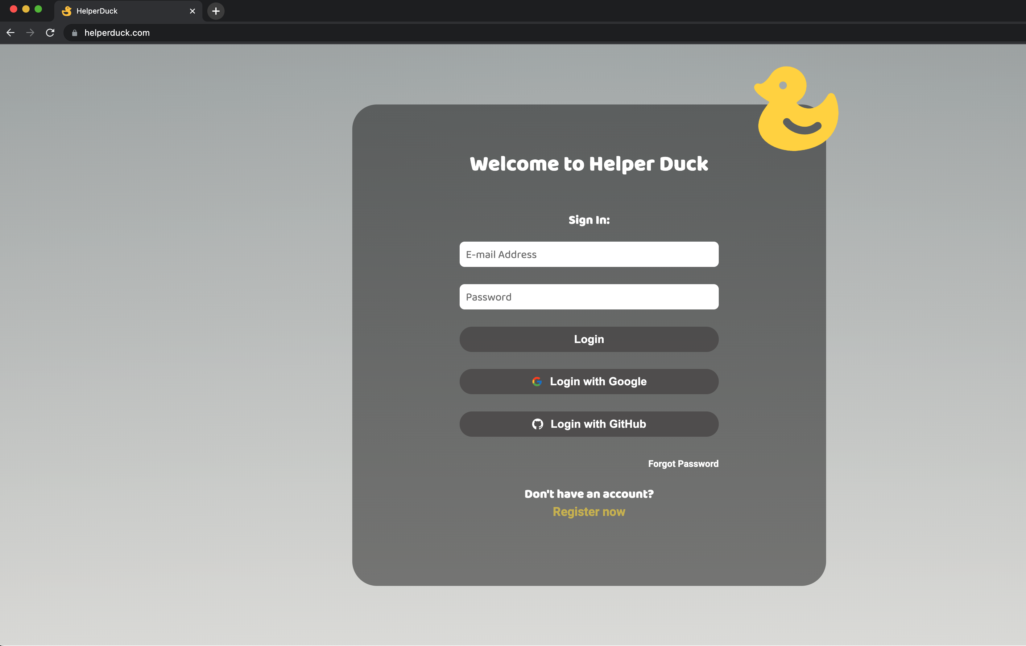Select the HelperDuck browser tab
Viewport: 1026px width, 646px height.
click(x=128, y=11)
